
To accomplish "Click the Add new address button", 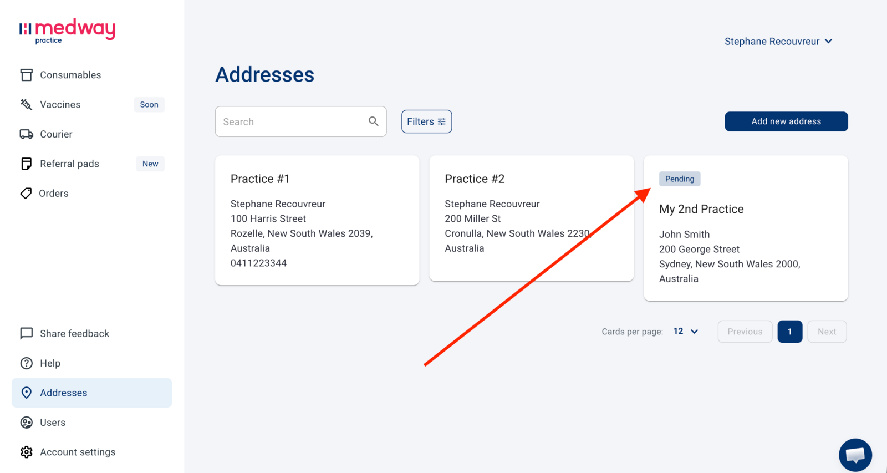I will point(786,121).
